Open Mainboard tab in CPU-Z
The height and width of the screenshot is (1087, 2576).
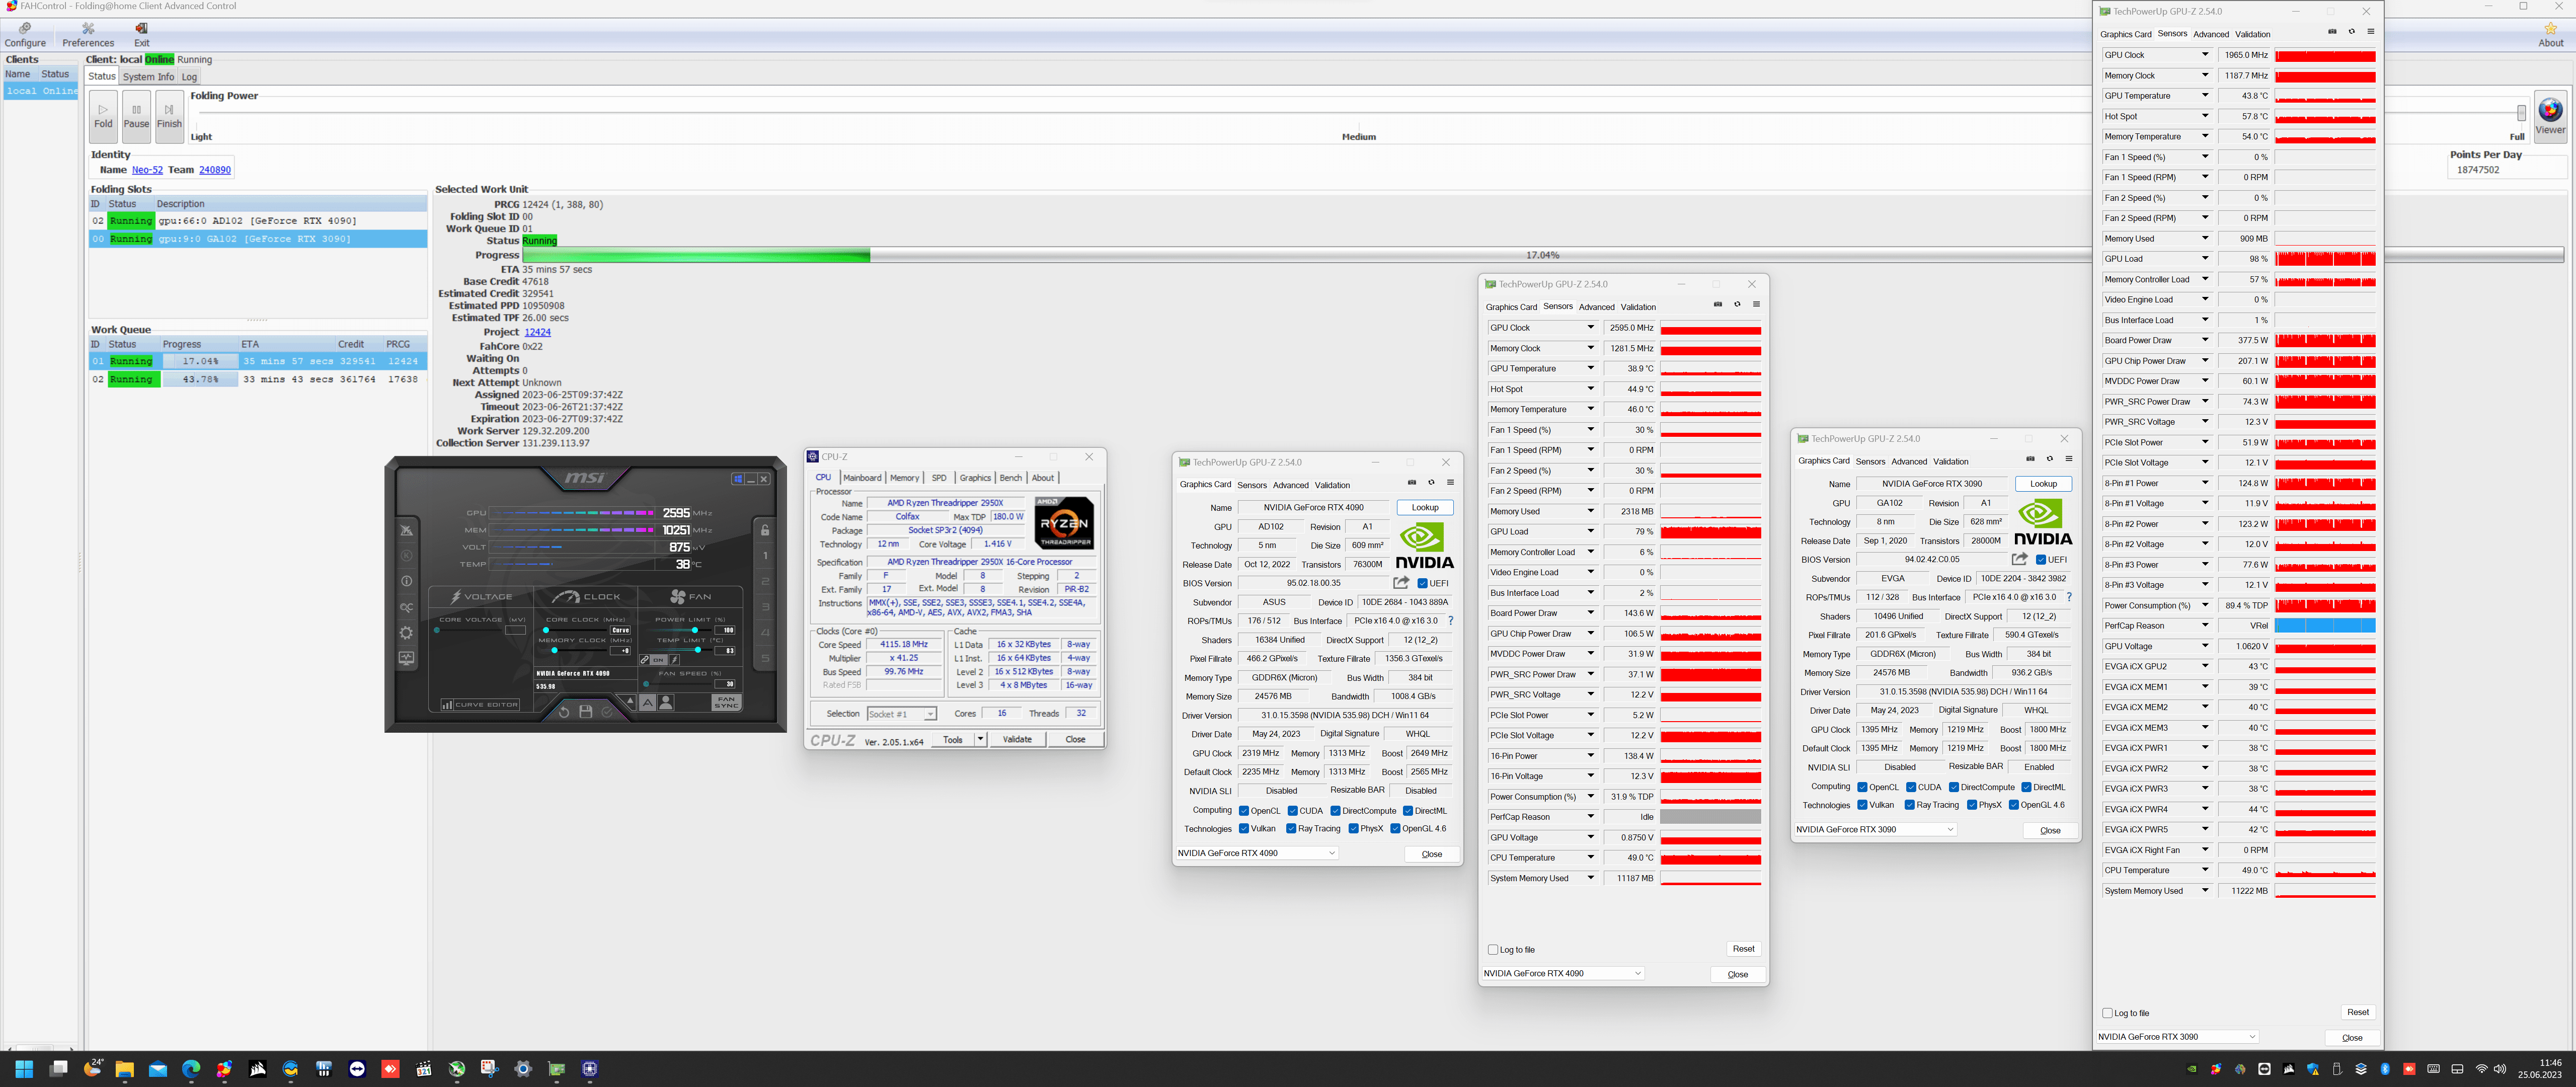click(x=862, y=478)
